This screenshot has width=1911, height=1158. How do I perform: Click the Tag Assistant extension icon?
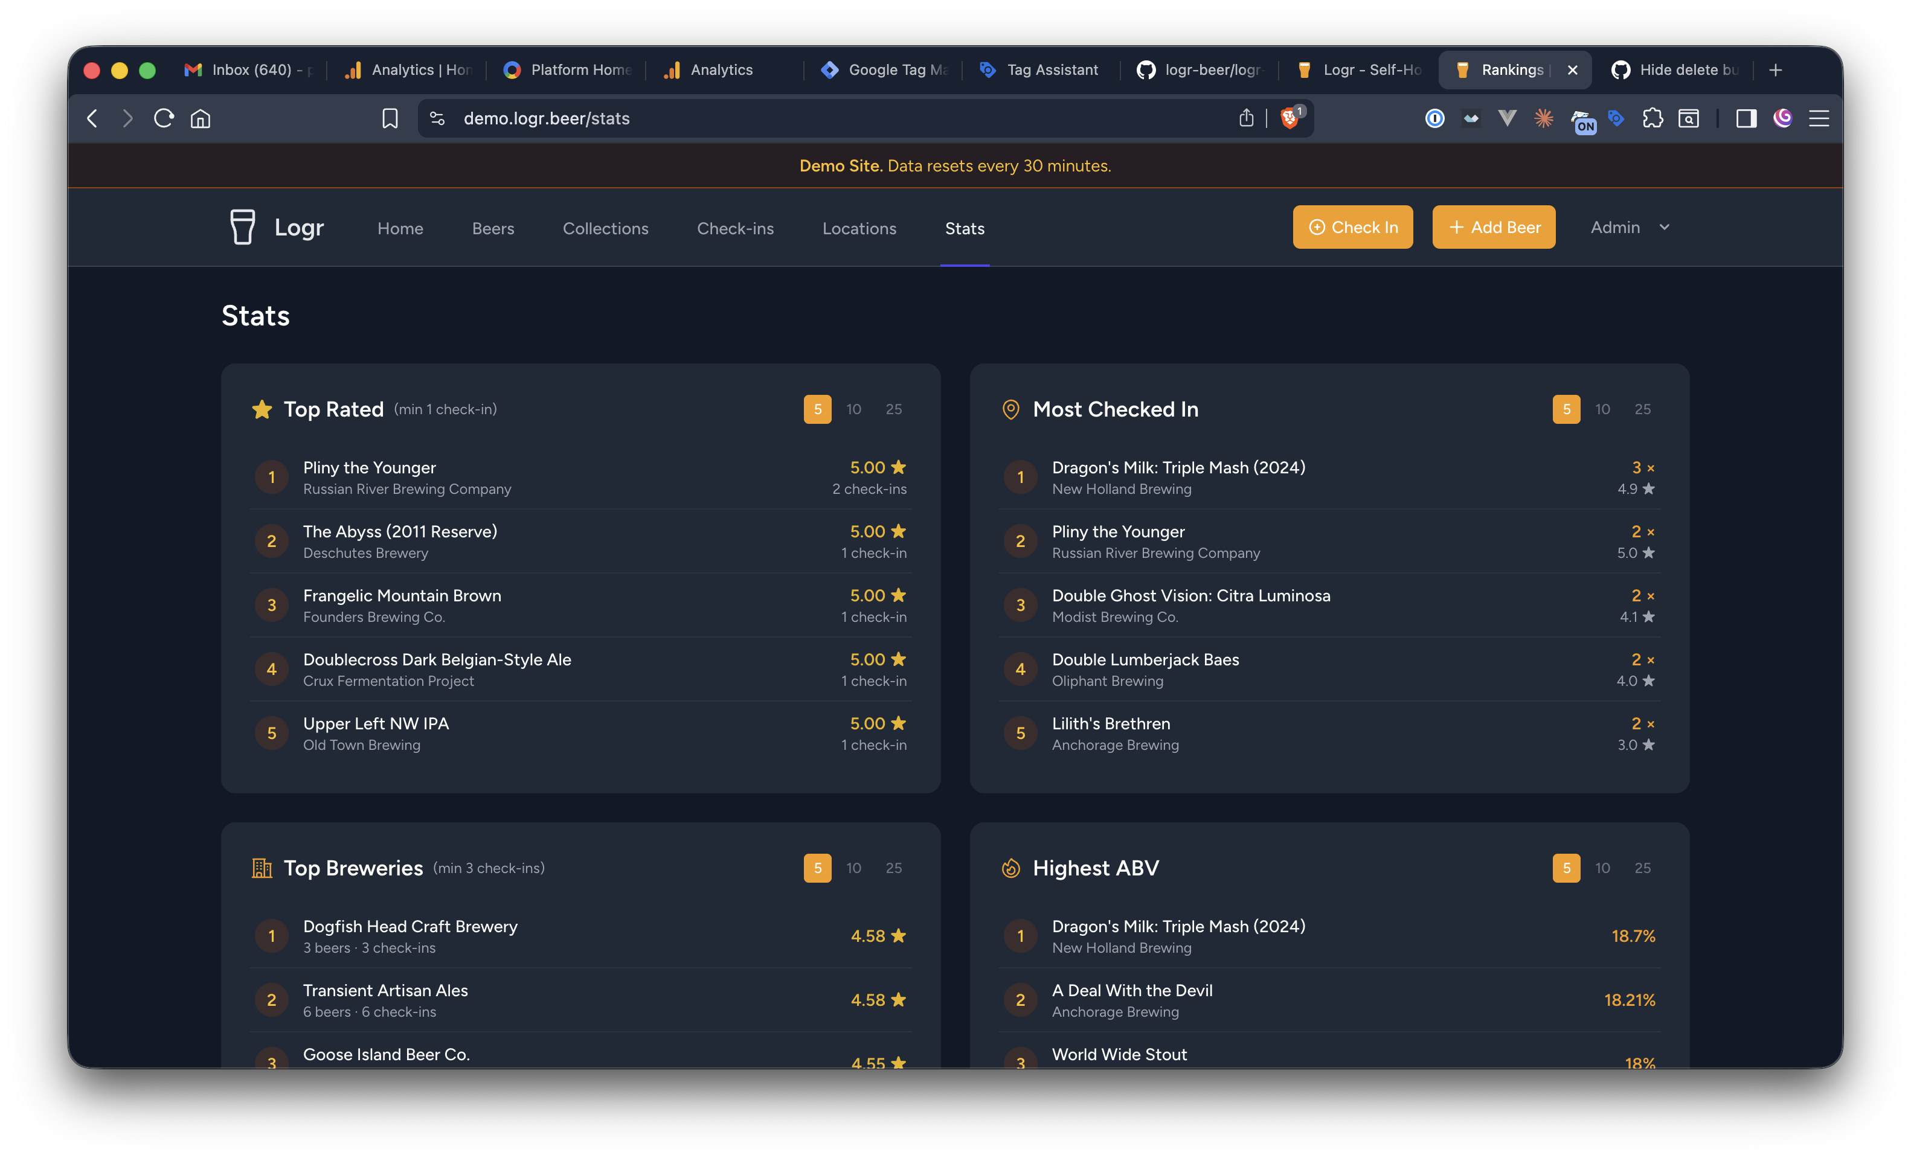[1616, 118]
